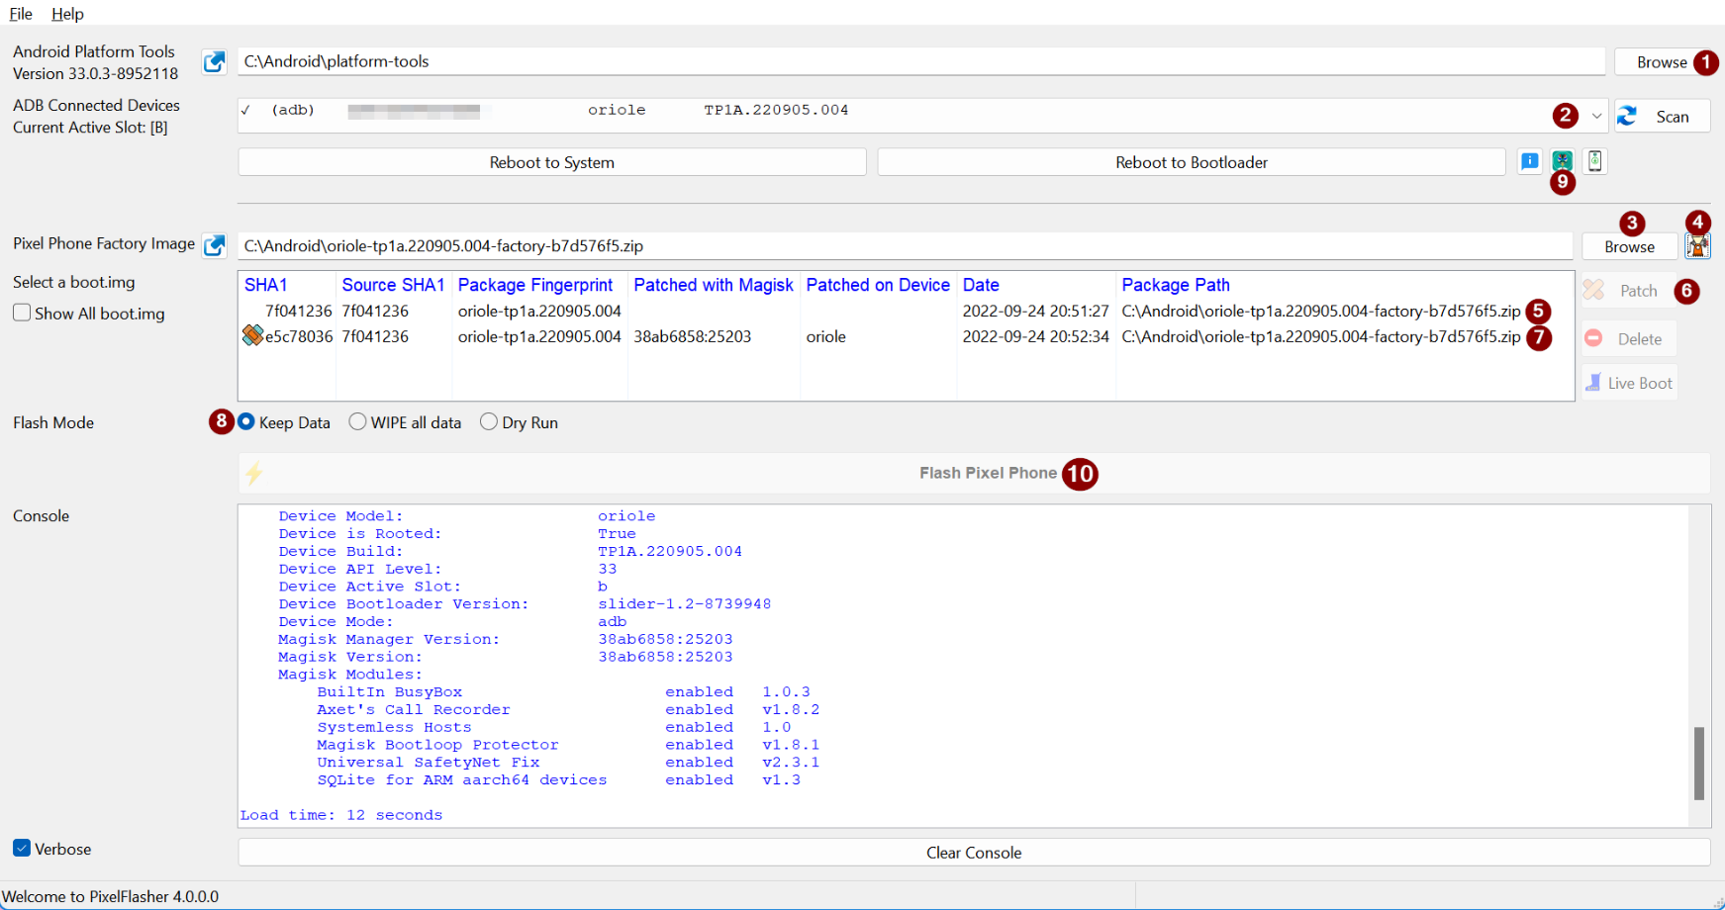Select boot.img row with SHA1 7f041236

click(x=906, y=311)
